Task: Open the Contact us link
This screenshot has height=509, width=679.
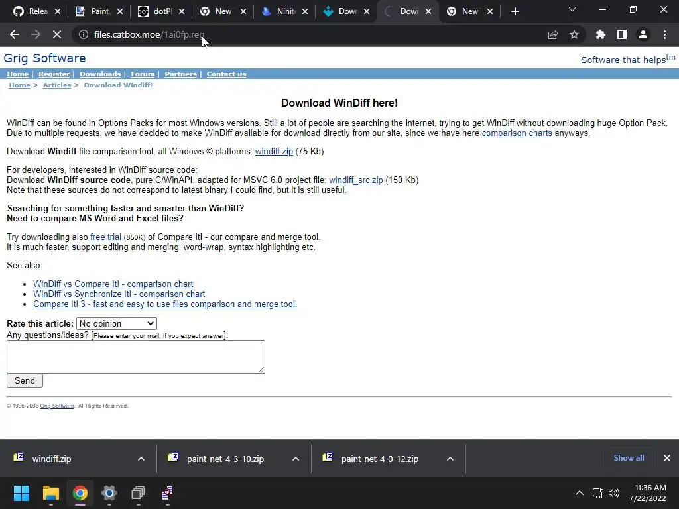Action: coord(226,74)
